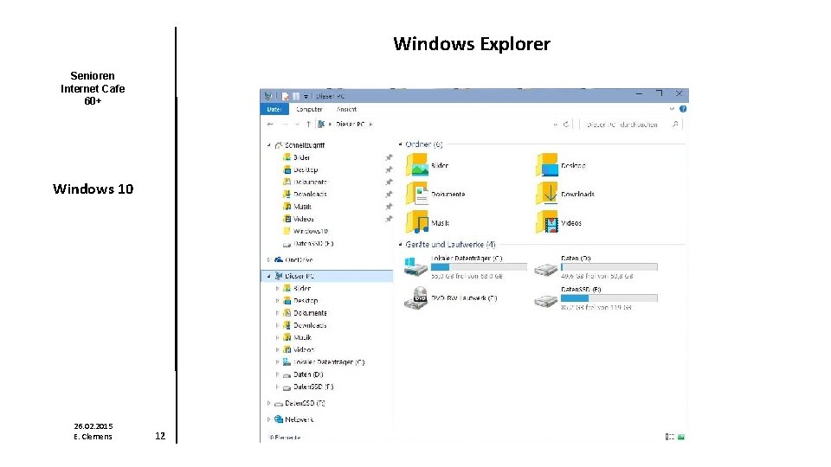Screen dimensions: 831x467
Task: Open the Datei ribbon tab
Action: [274, 109]
